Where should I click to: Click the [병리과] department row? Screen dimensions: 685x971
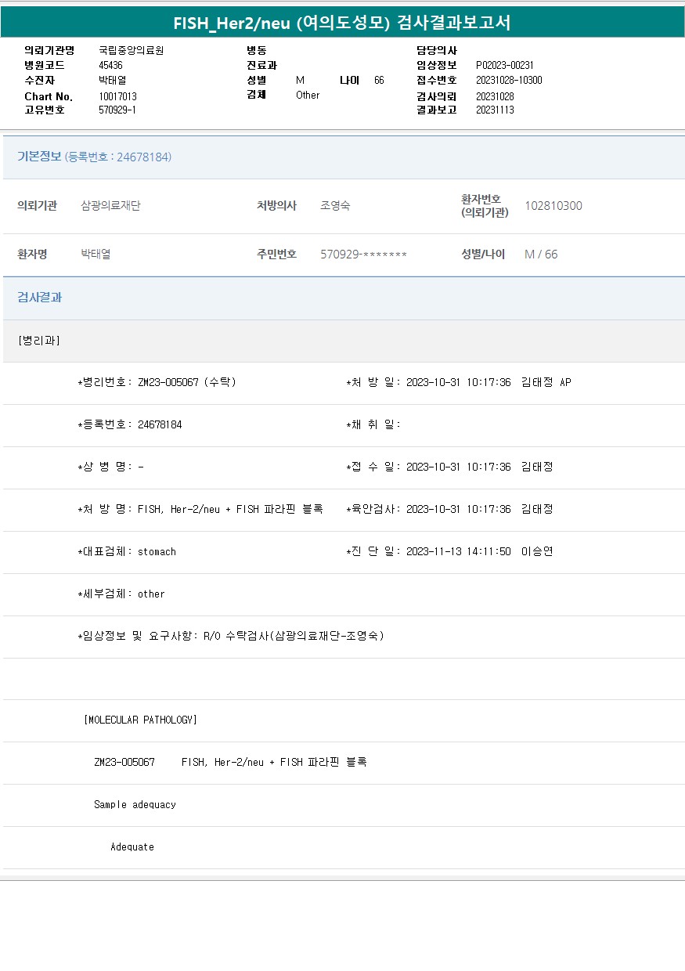coord(38,341)
